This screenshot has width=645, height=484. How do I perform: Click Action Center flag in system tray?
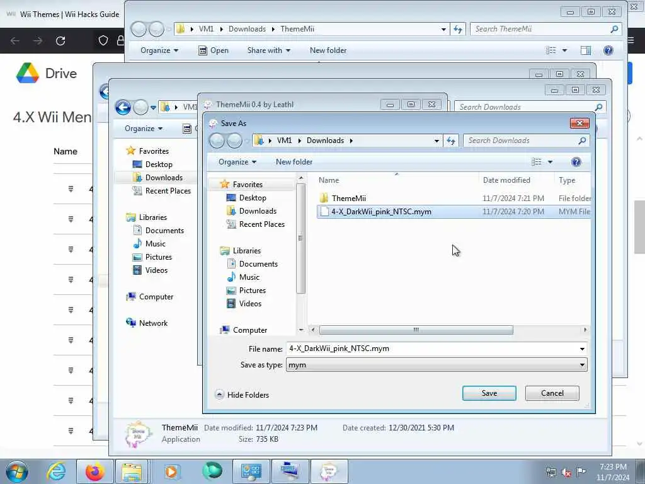pos(581,471)
